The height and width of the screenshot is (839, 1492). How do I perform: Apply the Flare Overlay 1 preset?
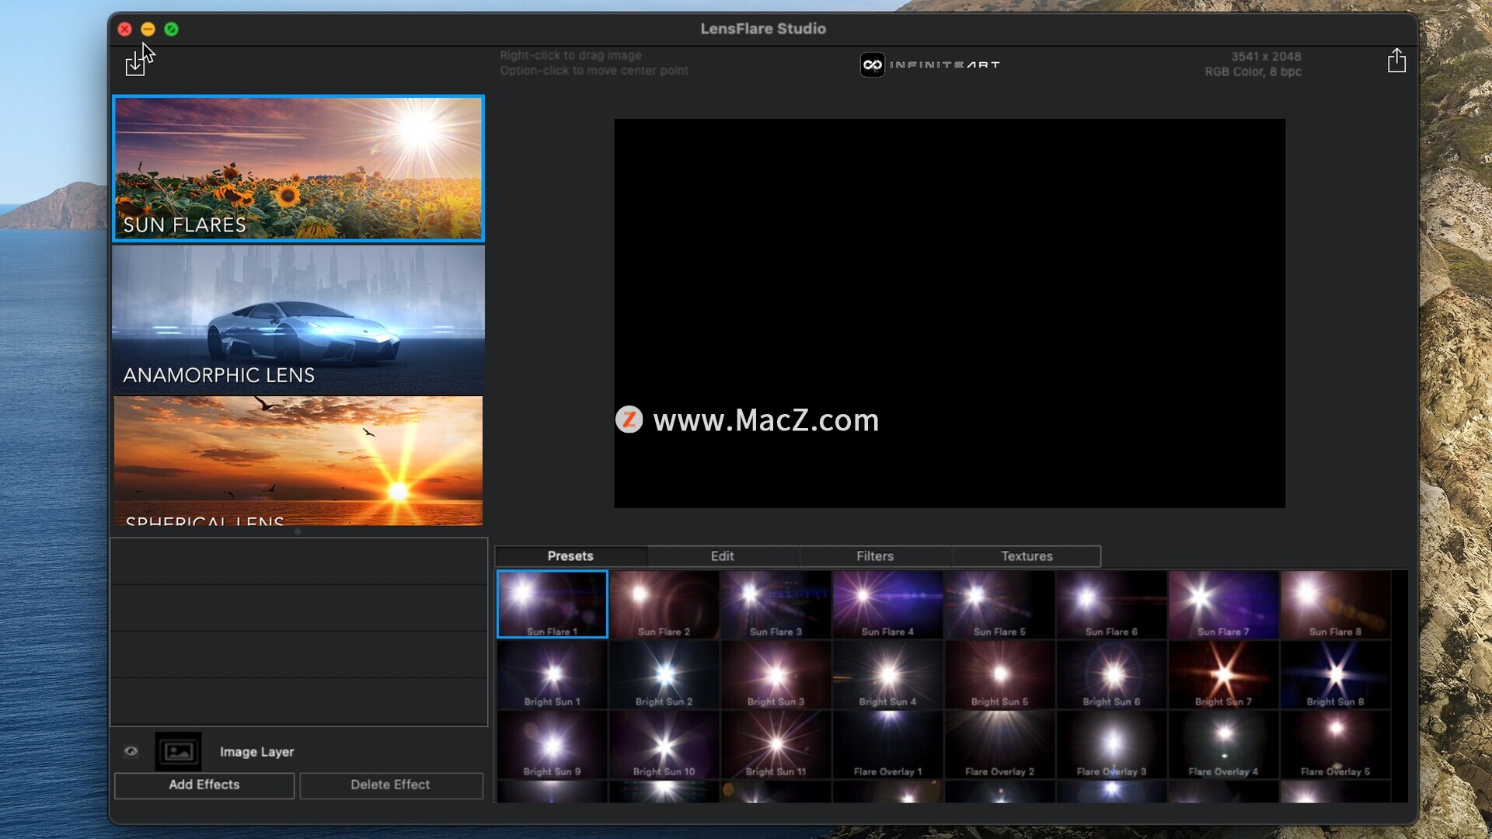coord(888,744)
